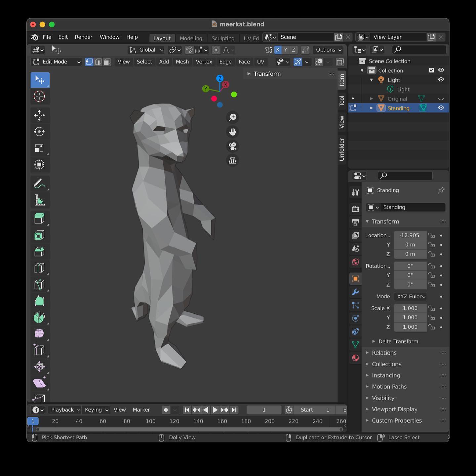This screenshot has height=476, width=476.
Task: Open the Mesh menu
Action: point(182,62)
